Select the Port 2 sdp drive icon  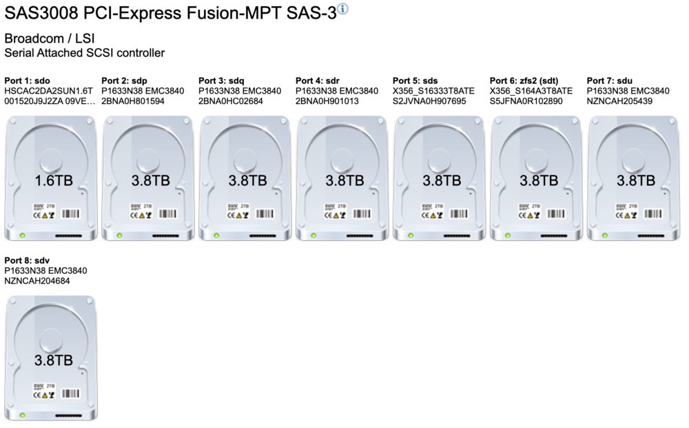point(148,178)
